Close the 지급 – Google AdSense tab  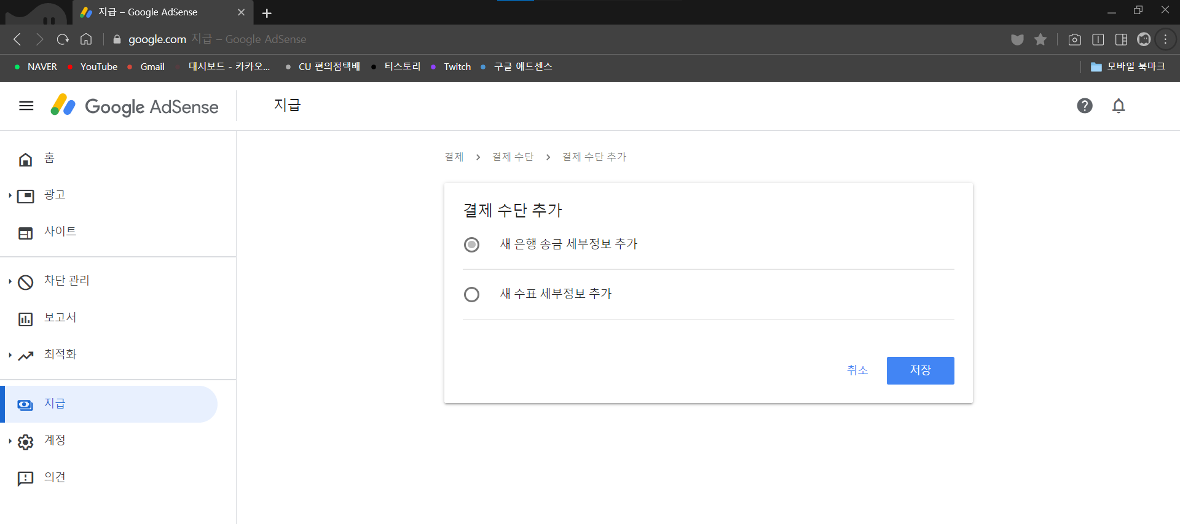pyautogui.click(x=241, y=12)
